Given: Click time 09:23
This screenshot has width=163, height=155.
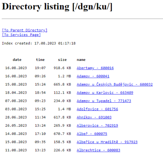Looking at the screenshot, I should [40, 101].
